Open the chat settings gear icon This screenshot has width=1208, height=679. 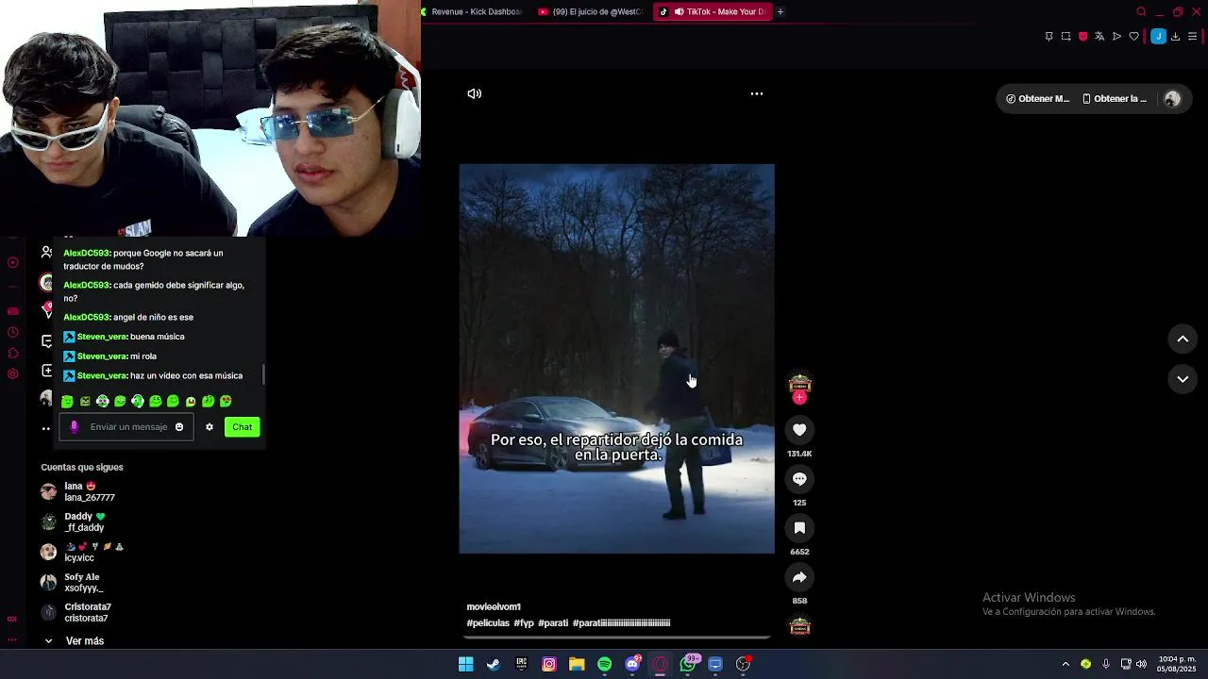tap(210, 427)
